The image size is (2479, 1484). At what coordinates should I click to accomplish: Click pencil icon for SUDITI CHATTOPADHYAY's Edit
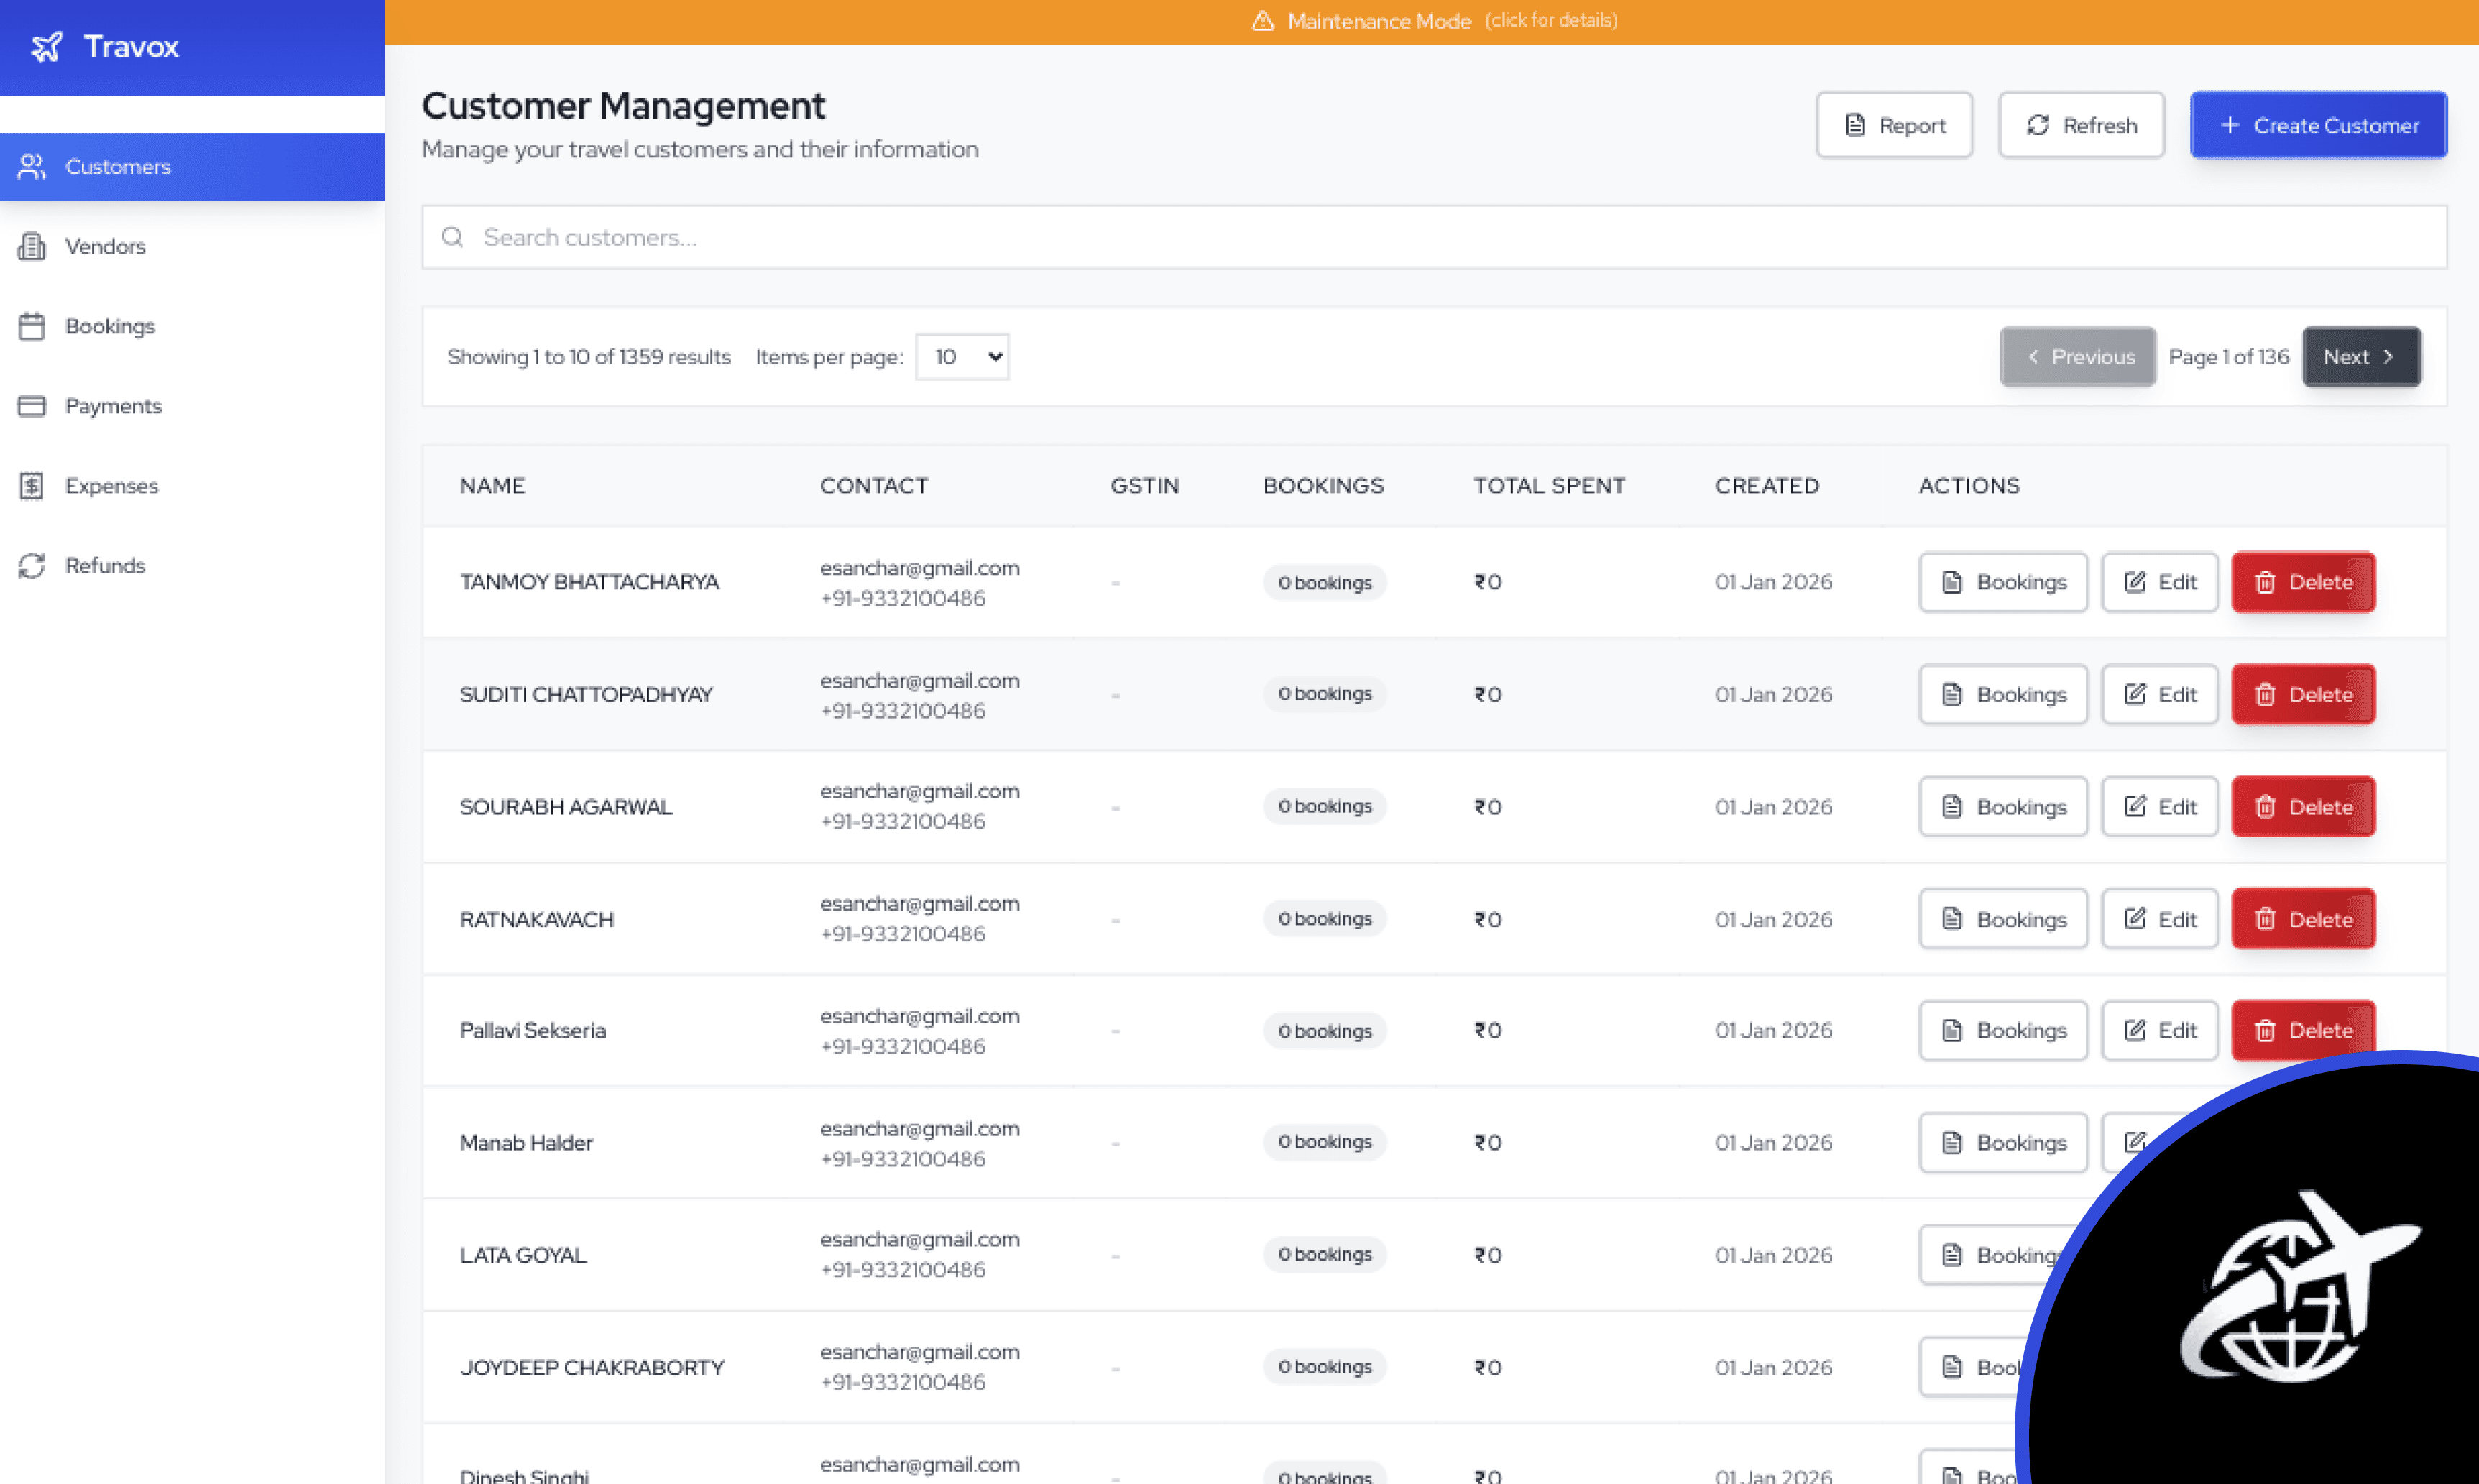click(2134, 694)
